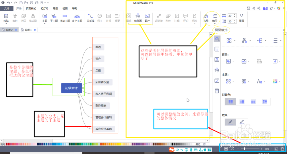Click the Note (注释) icon
The width and height of the screenshot is (287, 154).
[x=177, y=16]
